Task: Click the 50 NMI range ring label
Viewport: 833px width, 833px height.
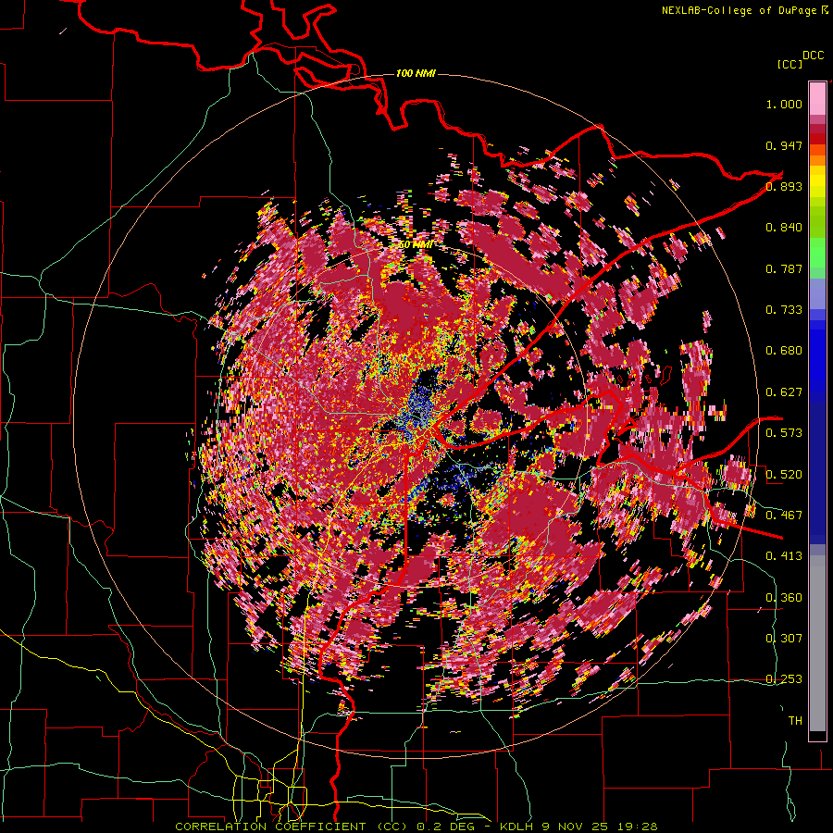Action: [416, 244]
